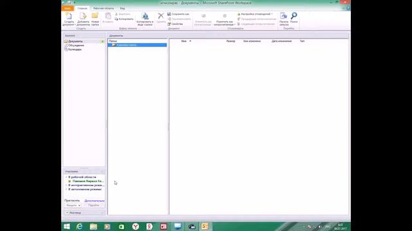Switch to the Рабочая область ribbon tab
412x231 pixels.
tap(104, 8)
